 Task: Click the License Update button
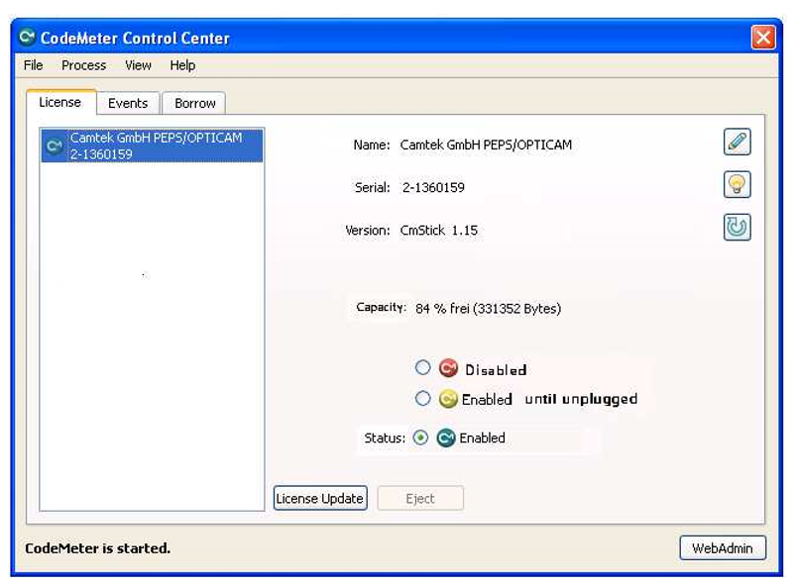pos(320,498)
